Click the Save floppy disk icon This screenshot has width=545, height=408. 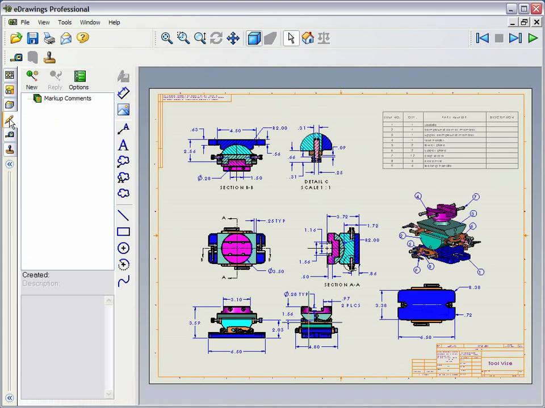[33, 38]
